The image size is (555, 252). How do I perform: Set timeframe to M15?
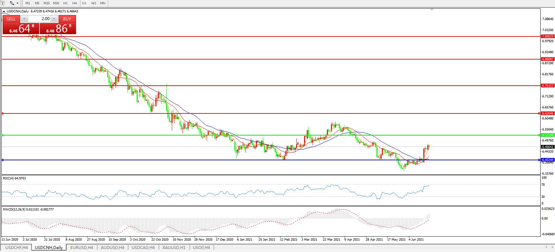click(47, 3)
